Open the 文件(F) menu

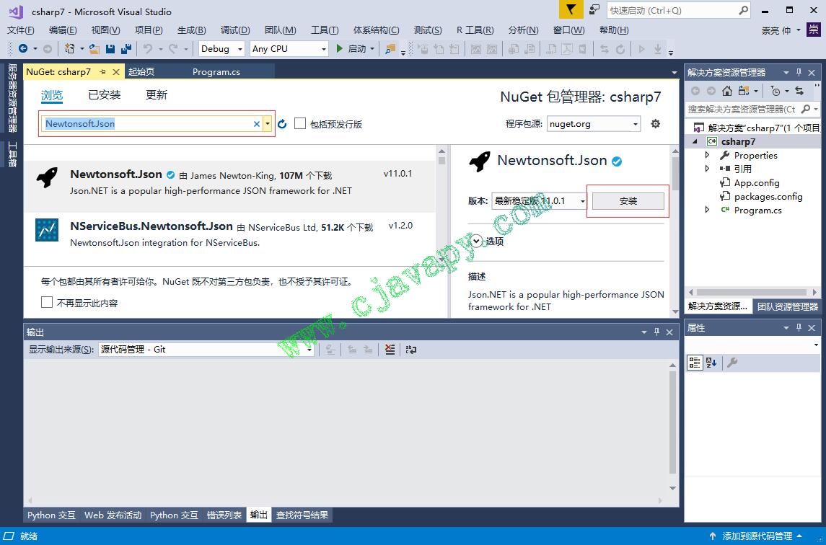coord(20,30)
